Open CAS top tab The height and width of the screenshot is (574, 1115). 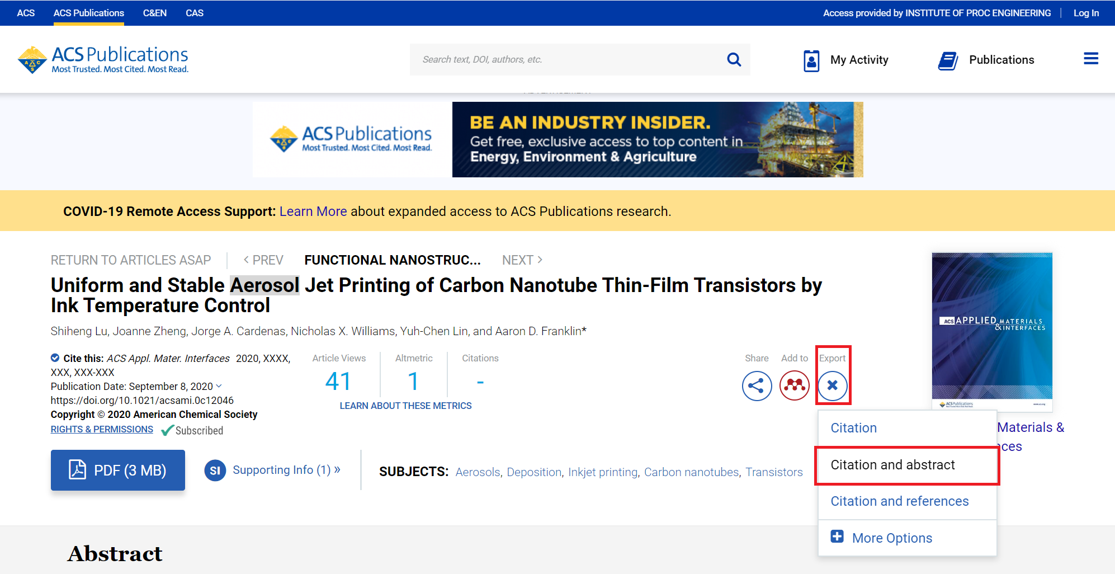pos(195,13)
